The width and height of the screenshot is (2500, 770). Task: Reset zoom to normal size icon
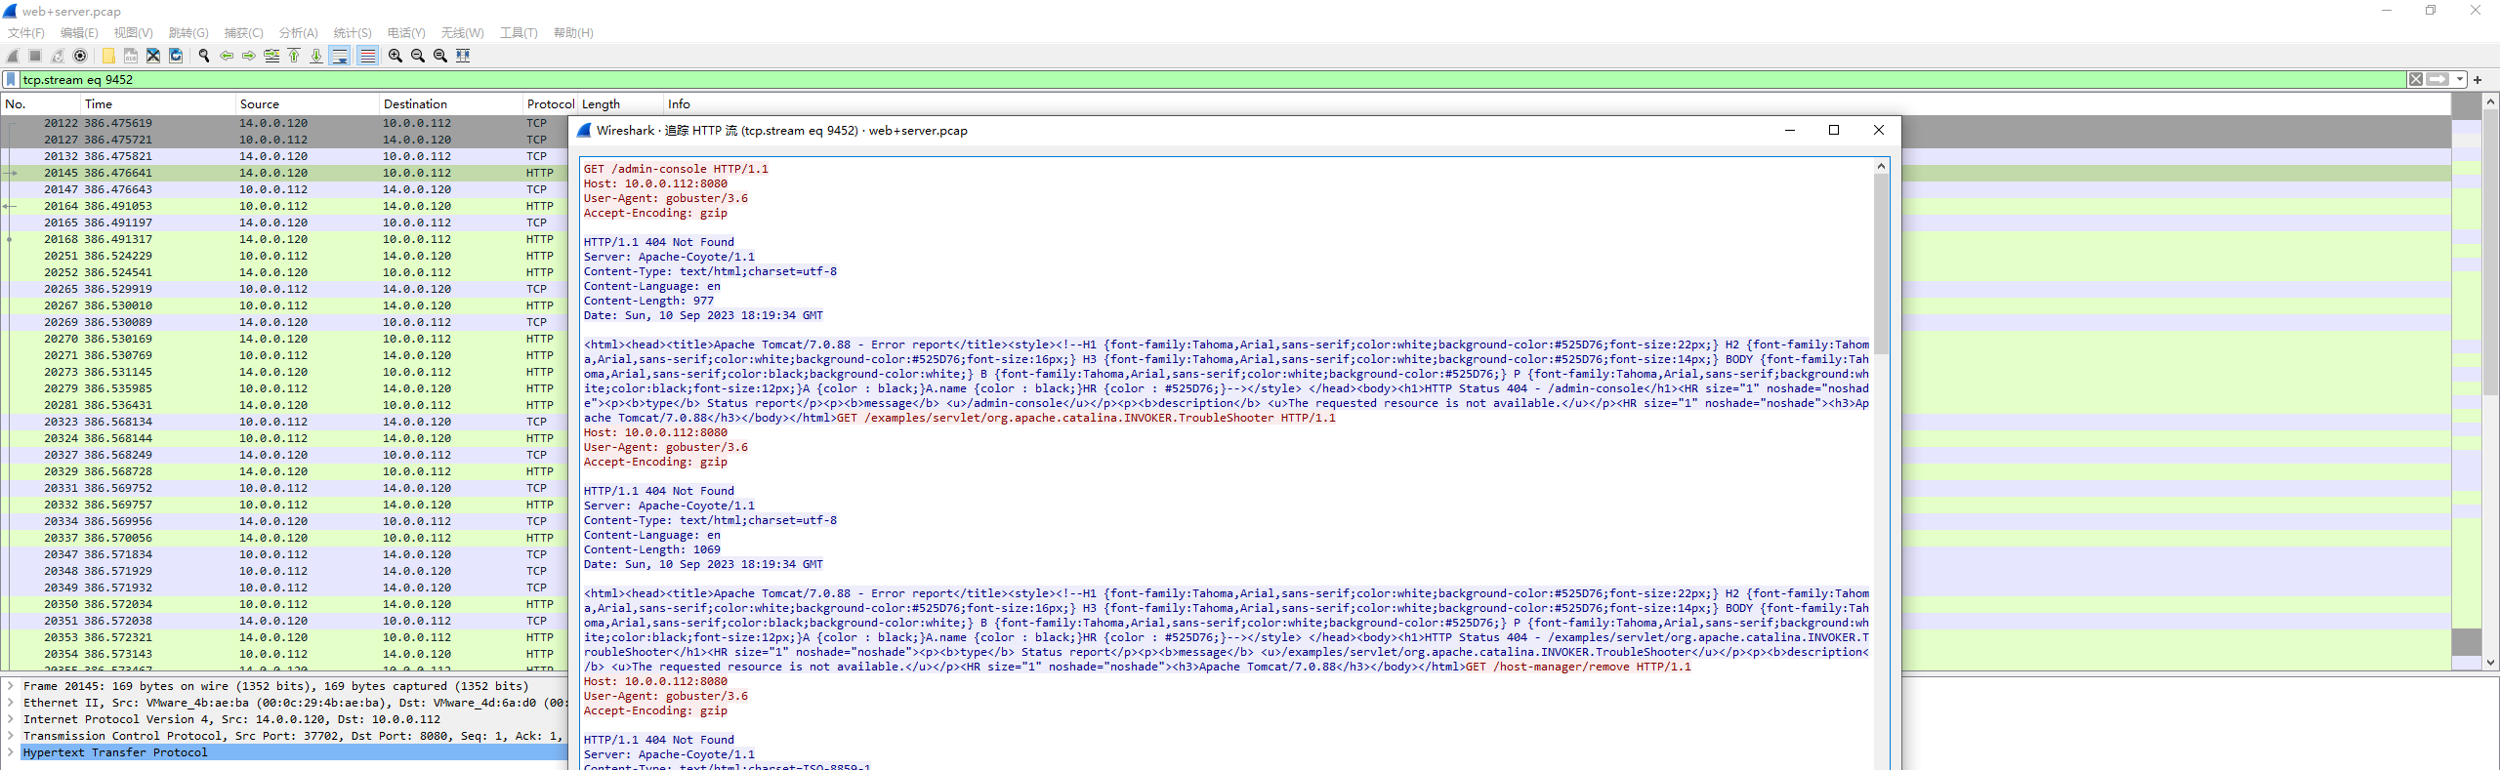coord(440,56)
